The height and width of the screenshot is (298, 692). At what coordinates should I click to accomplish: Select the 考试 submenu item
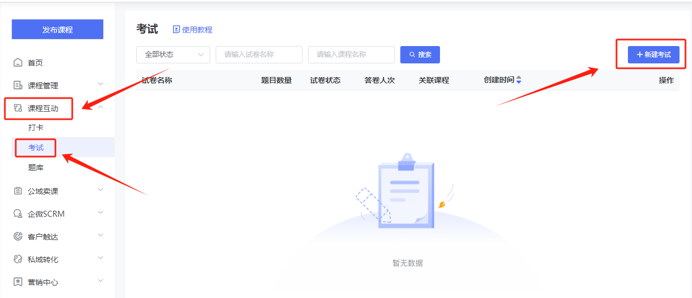click(x=36, y=148)
